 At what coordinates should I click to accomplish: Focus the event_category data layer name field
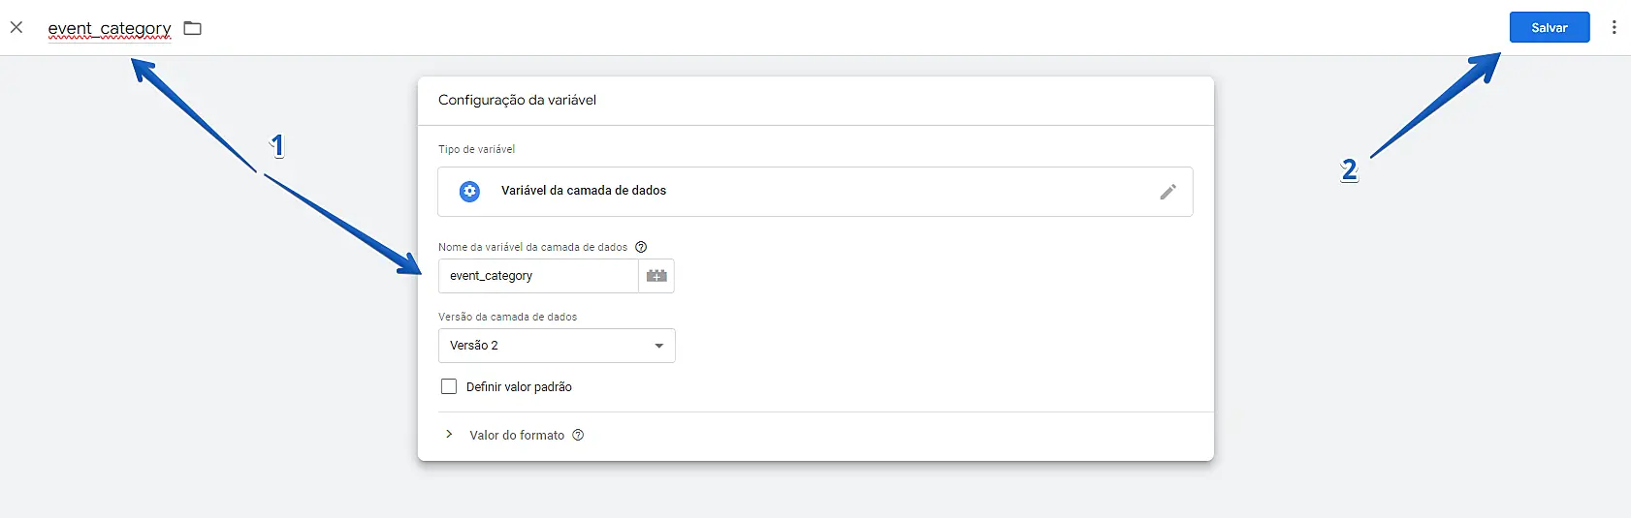pos(538,276)
